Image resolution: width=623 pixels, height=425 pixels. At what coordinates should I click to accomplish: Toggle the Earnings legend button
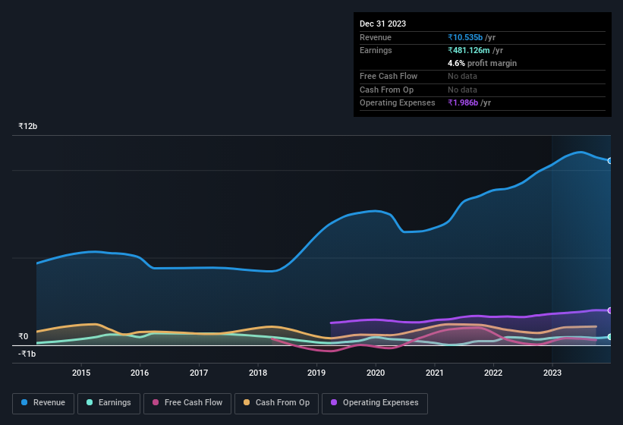(x=109, y=403)
